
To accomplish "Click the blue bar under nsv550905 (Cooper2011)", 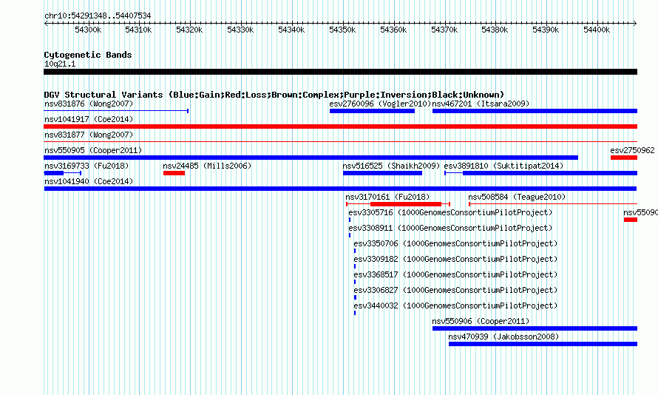I will pos(311,158).
